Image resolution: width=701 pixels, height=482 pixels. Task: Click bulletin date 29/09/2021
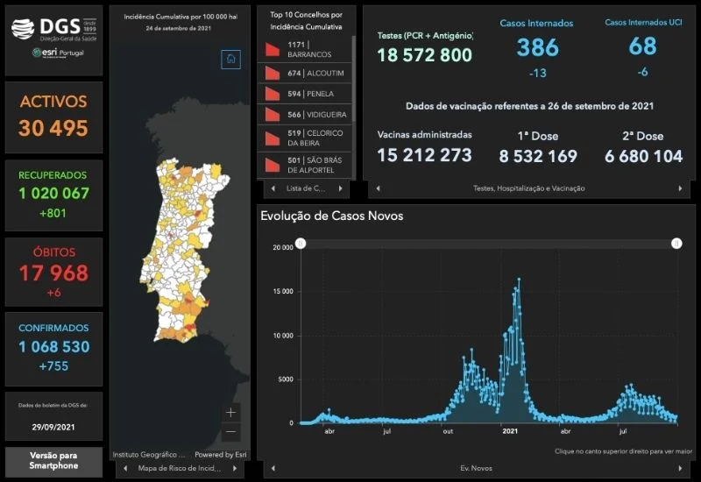[x=53, y=427]
